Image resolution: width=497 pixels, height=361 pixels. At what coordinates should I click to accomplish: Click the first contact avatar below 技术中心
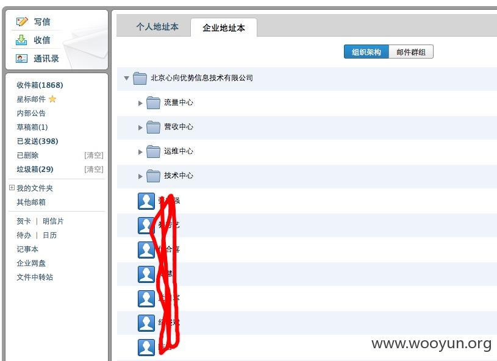pyautogui.click(x=146, y=201)
